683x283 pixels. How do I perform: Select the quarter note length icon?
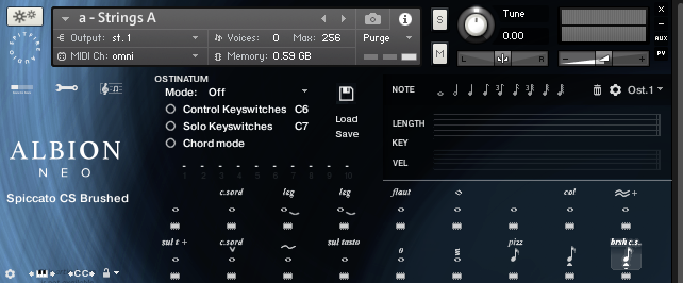tap(471, 90)
